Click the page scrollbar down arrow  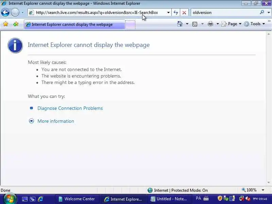point(269,182)
